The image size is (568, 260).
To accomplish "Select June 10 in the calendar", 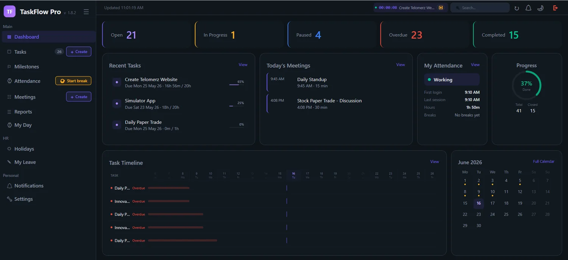I will (492, 192).
